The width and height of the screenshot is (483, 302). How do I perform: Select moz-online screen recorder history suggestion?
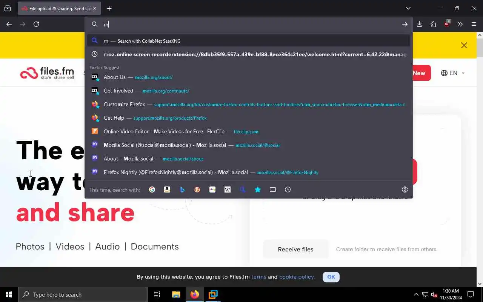(x=249, y=54)
